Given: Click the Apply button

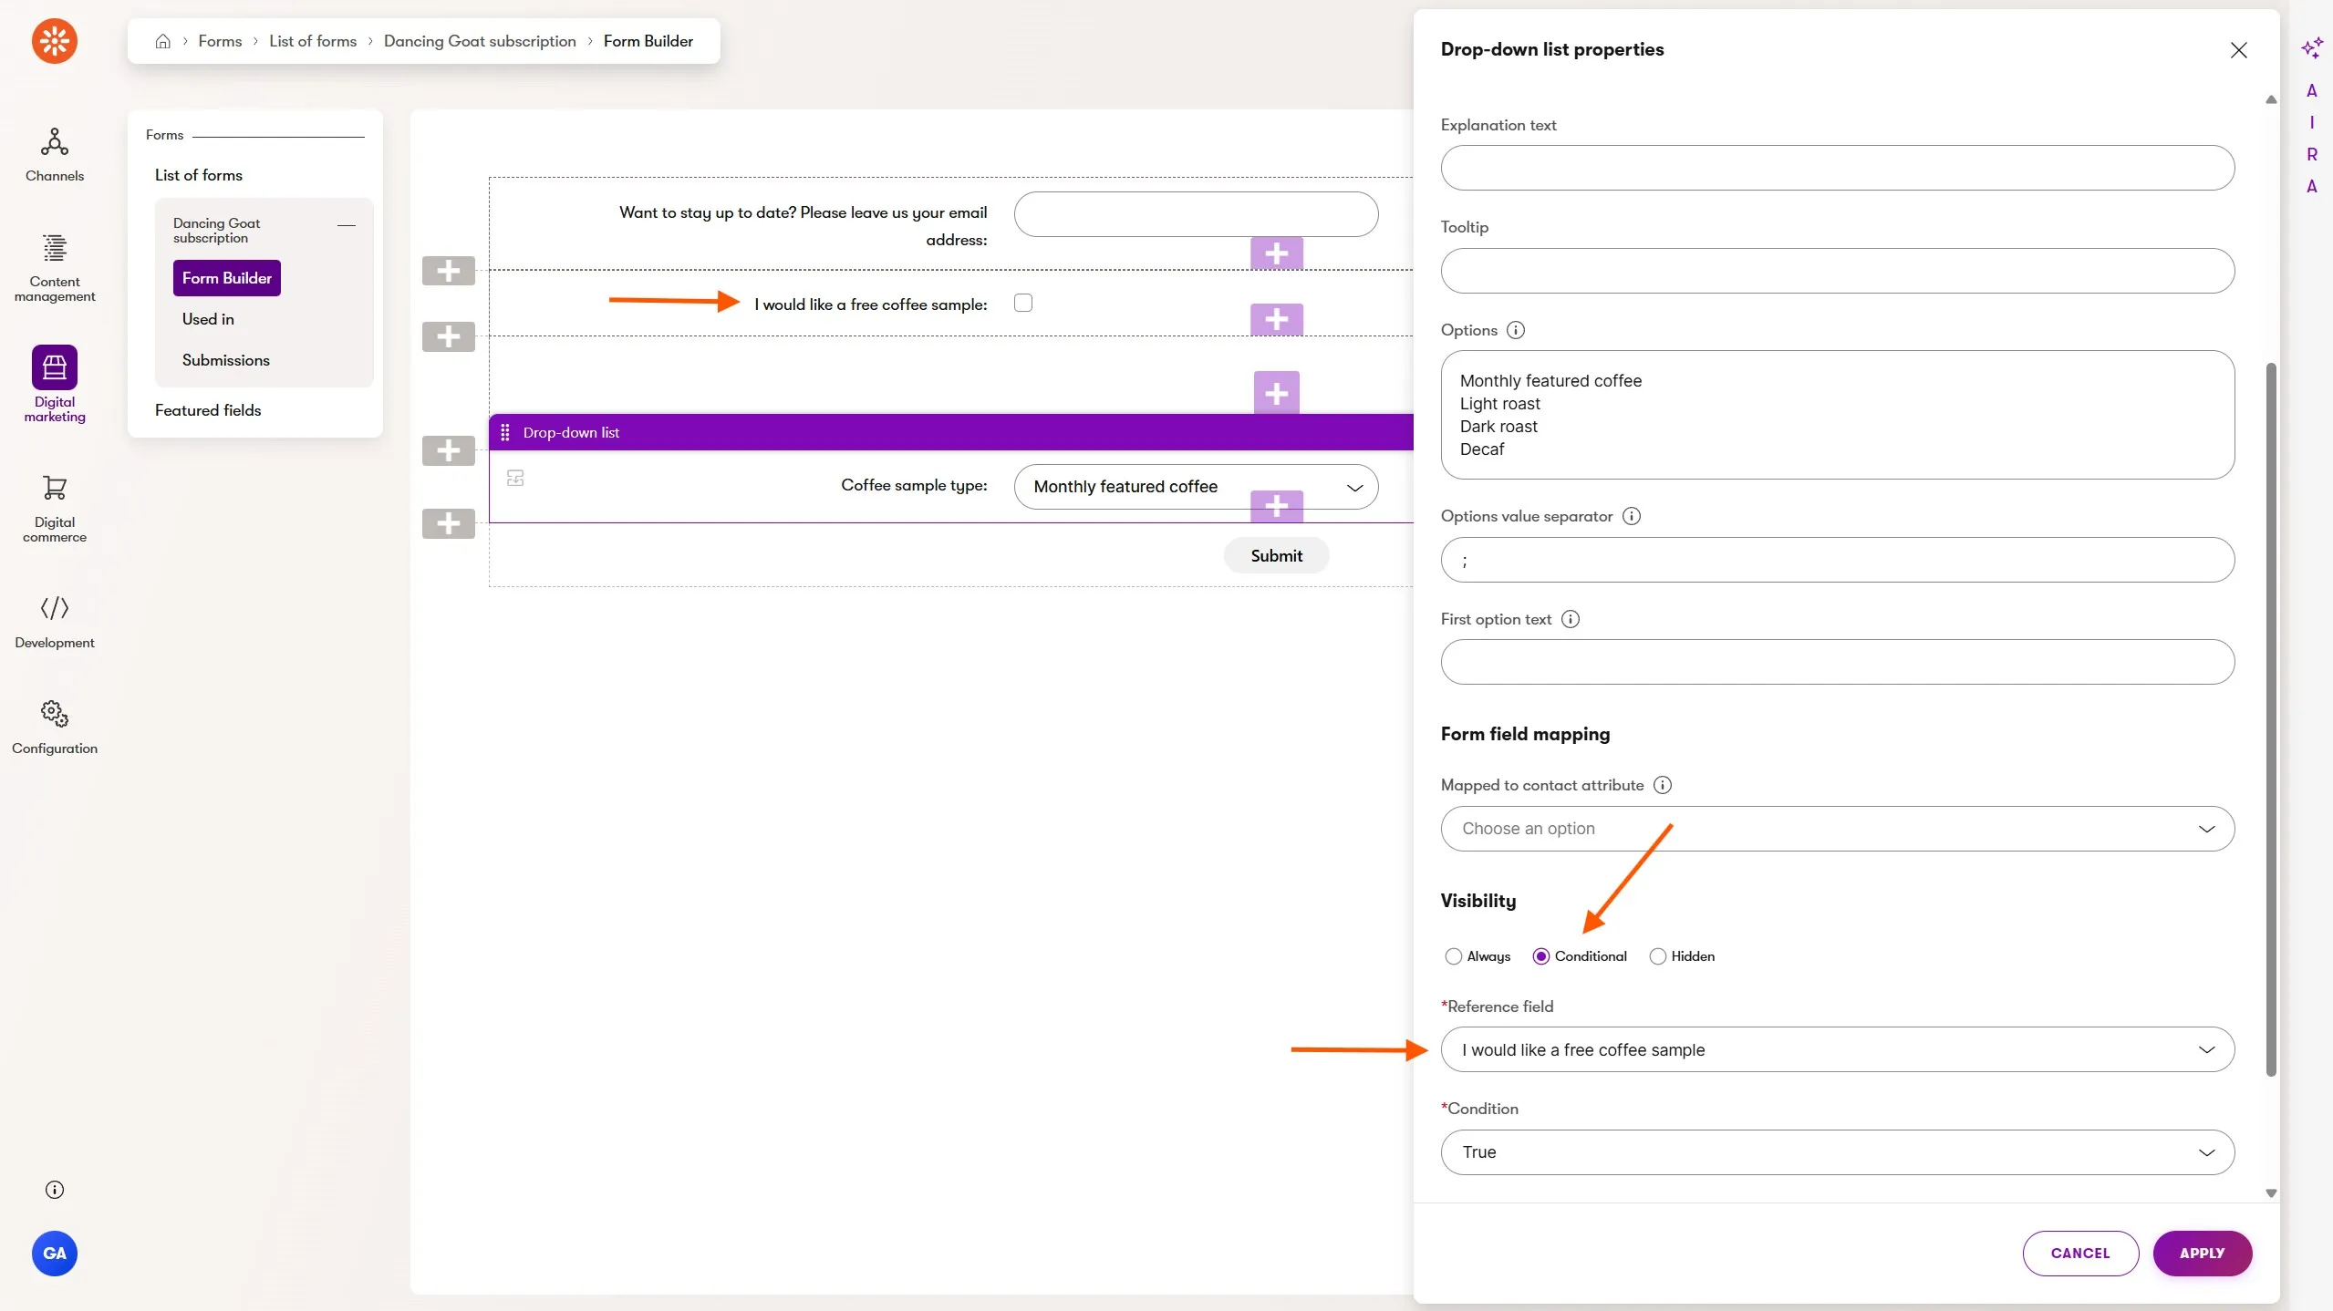Looking at the screenshot, I should click(x=2202, y=1254).
